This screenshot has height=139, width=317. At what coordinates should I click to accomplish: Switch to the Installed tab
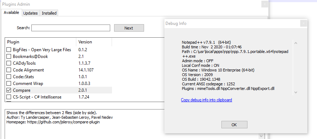click(x=49, y=13)
